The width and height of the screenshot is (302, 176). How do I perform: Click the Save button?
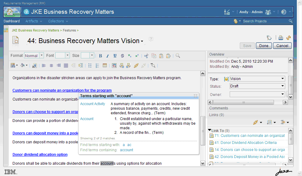tap(247, 46)
